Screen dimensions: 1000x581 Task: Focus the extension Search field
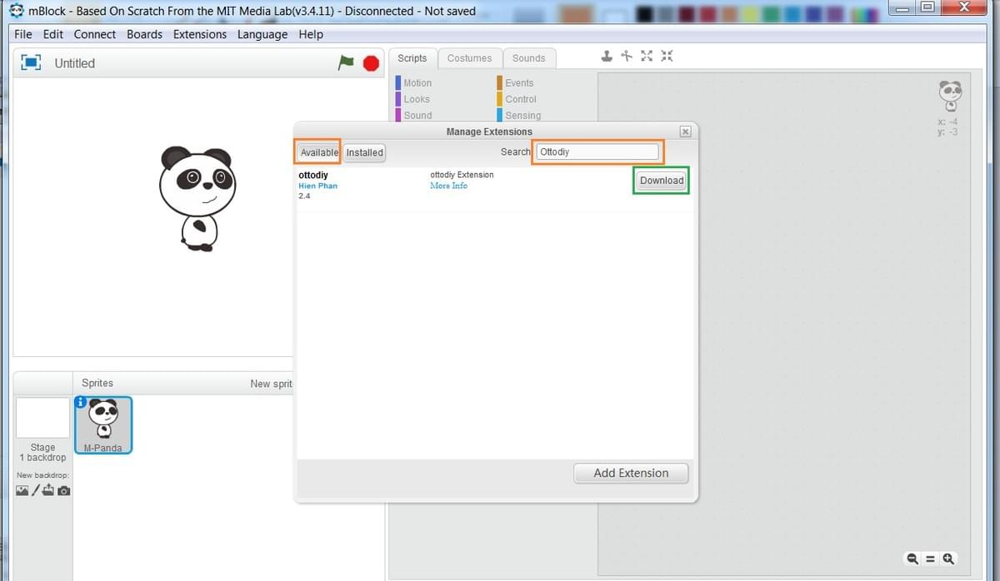pos(597,152)
